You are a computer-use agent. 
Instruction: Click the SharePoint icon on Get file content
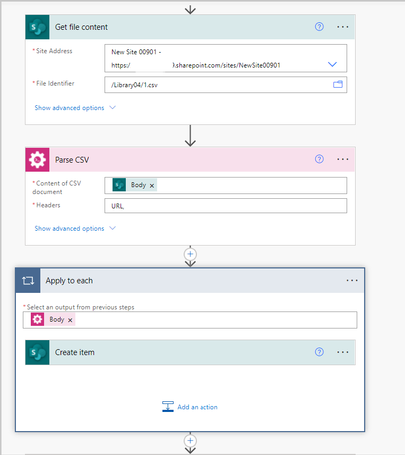37,27
